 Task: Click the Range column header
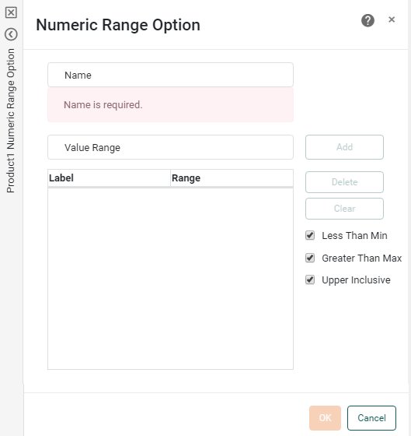pyautogui.click(x=232, y=178)
